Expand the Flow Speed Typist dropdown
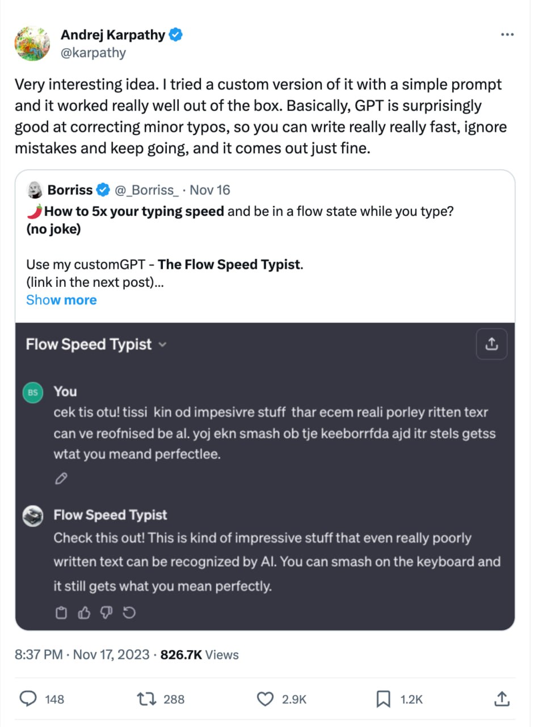The image size is (547, 727). (163, 344)
